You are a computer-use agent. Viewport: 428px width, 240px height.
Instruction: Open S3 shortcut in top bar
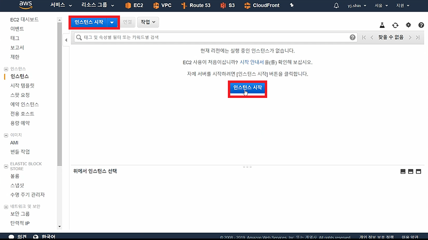click(227, 5)
